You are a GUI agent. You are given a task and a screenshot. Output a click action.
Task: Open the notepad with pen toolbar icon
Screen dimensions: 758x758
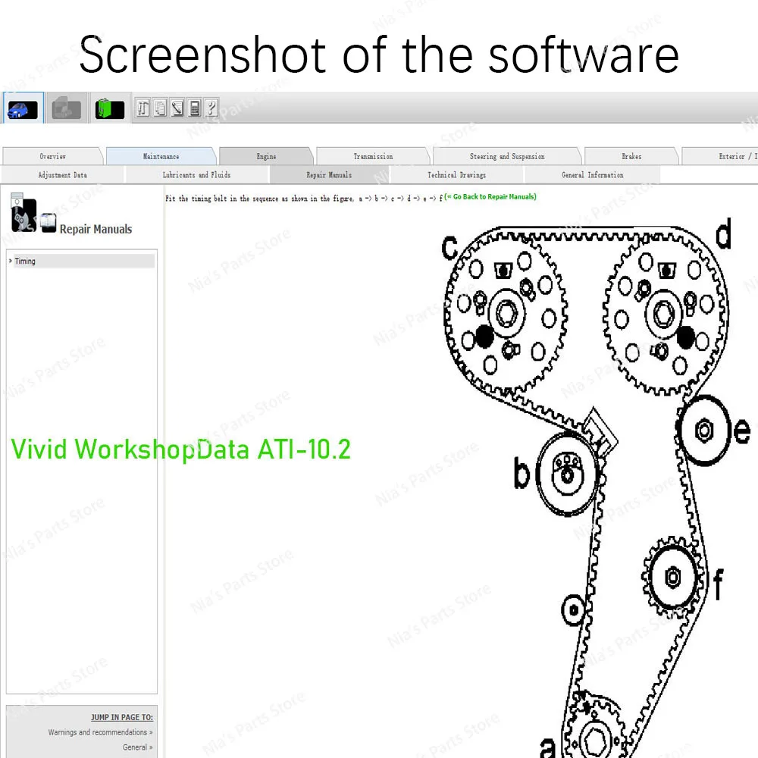click(x=177, y=108)
